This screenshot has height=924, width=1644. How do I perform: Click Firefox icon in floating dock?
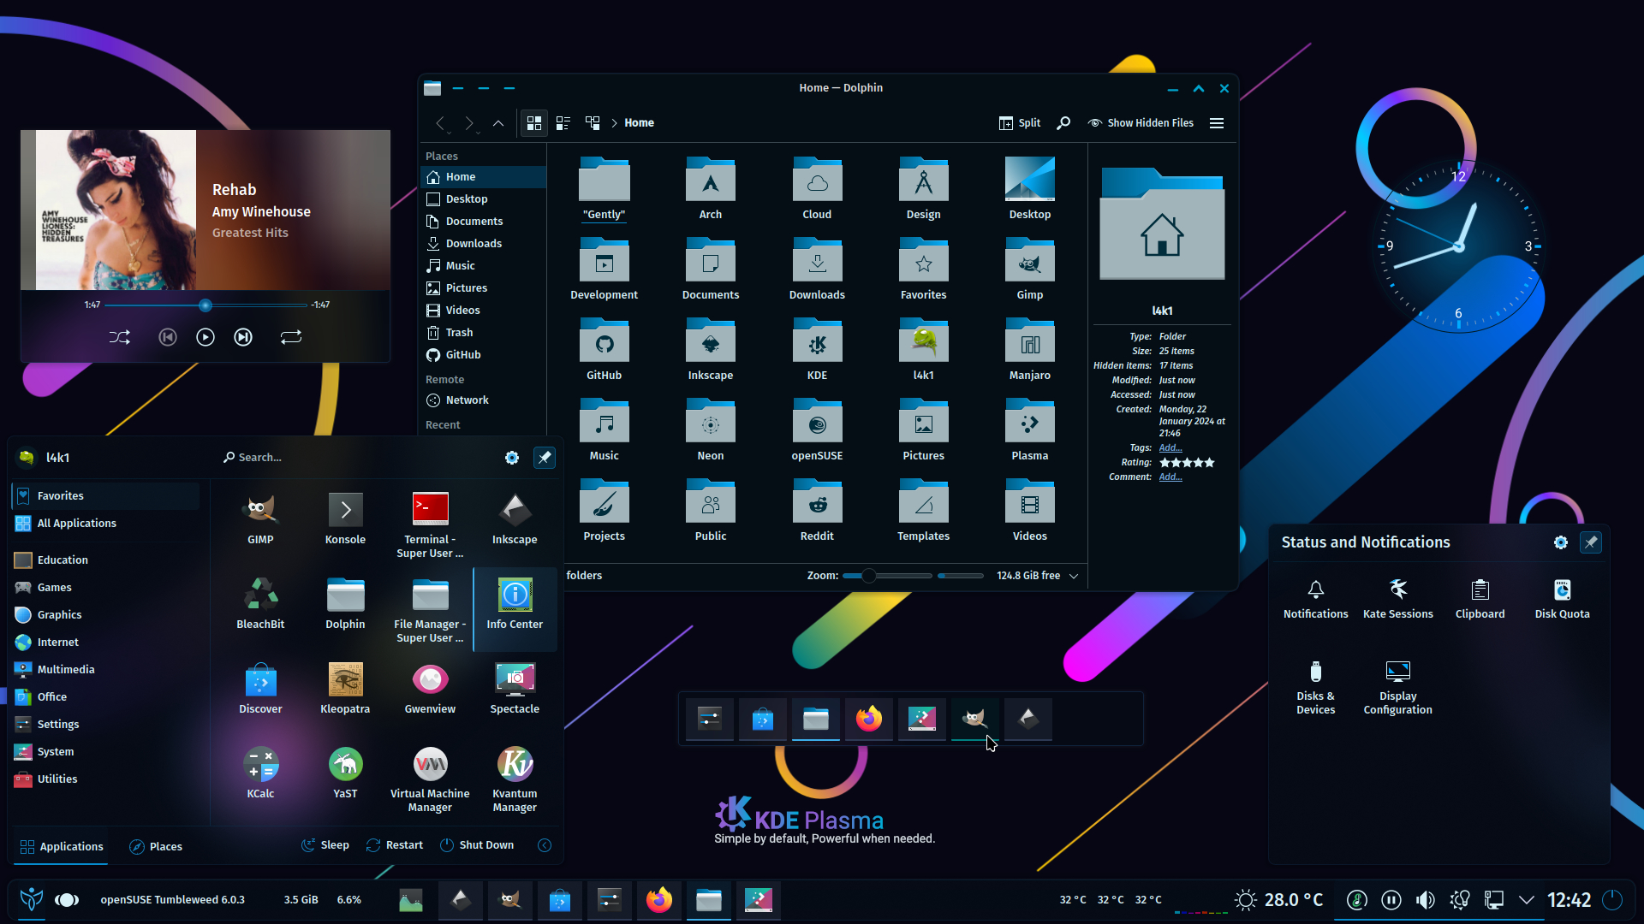(x=868, y=719)
